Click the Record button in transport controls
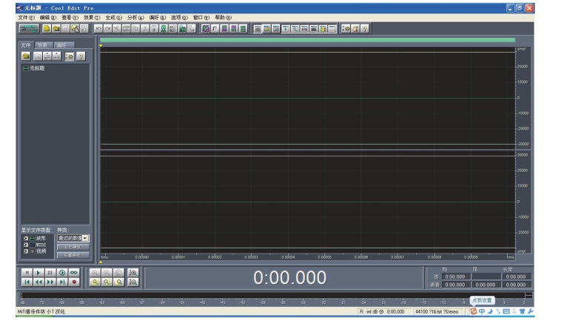The width and height of the screenshot is (570, 321). 75,282
